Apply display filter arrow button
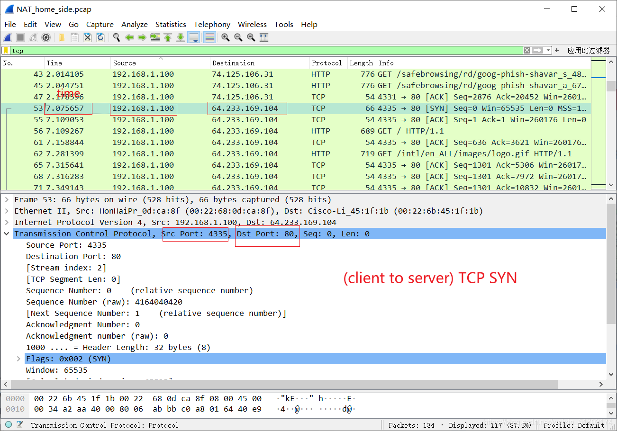 537,50
